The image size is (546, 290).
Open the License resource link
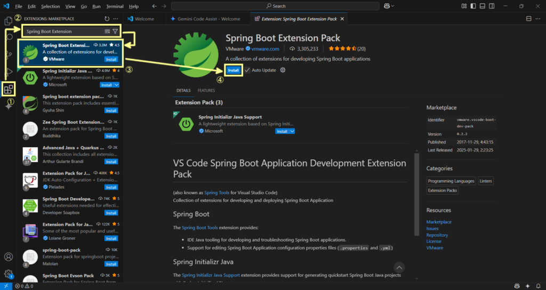tap(433, 241)
